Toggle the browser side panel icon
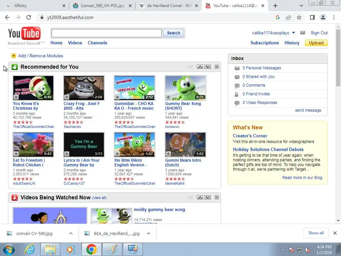 [x=312, y=17]
